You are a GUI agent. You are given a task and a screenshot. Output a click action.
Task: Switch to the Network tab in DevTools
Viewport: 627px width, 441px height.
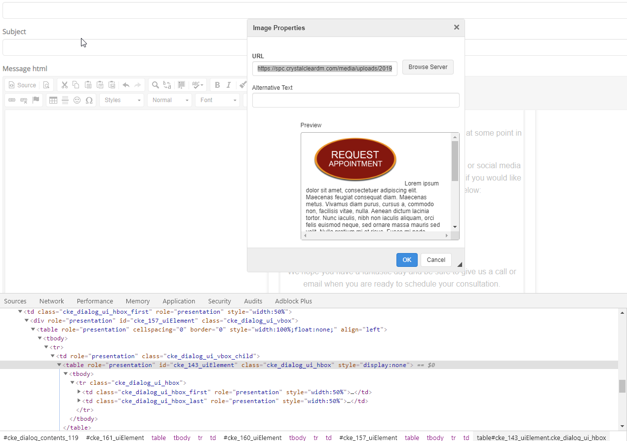(x=51, y=301)
